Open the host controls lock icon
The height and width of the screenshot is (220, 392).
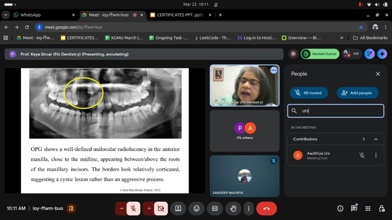[382, 209]
